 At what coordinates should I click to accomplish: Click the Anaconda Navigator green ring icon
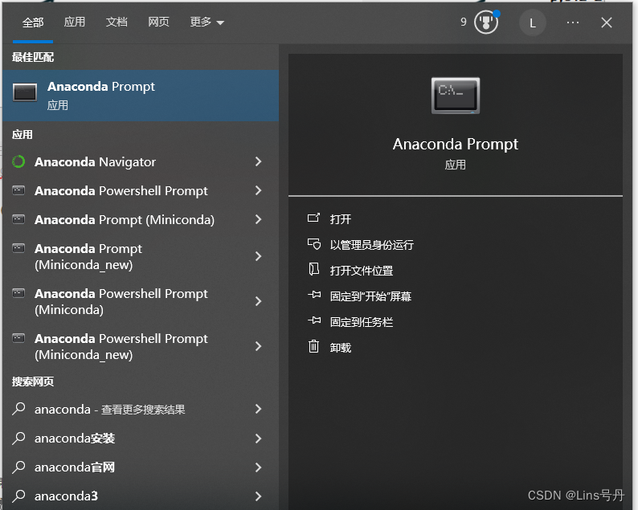[x=18, y=161]
